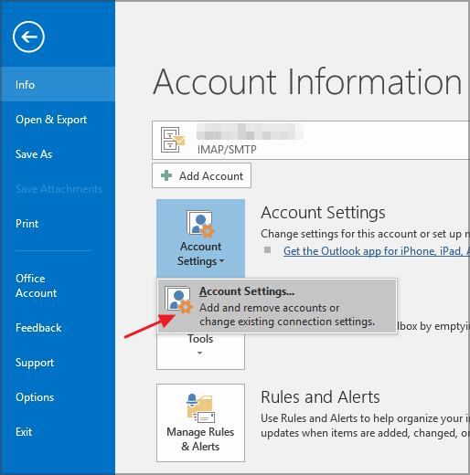Image resolution: width=470 pixels, height=475 pixels.
Task: Open the IMAP/SMTP account selector box
Action: click(311, 140)
